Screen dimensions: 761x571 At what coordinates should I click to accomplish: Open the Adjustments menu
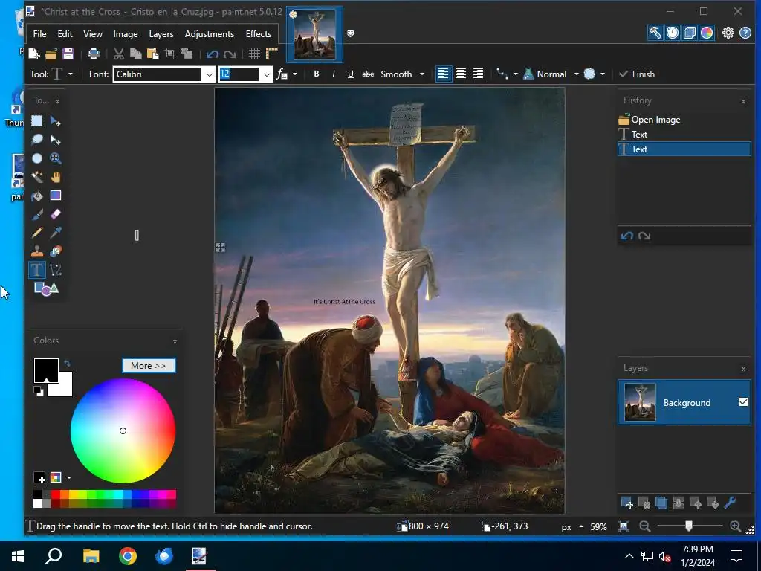pyautogui.click(x=209, y=34)
